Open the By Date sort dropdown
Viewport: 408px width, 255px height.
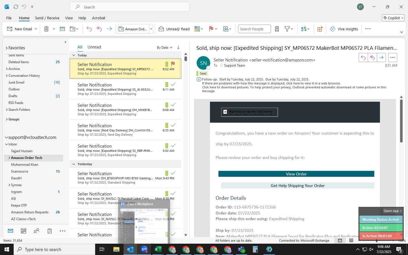(165, 48)
